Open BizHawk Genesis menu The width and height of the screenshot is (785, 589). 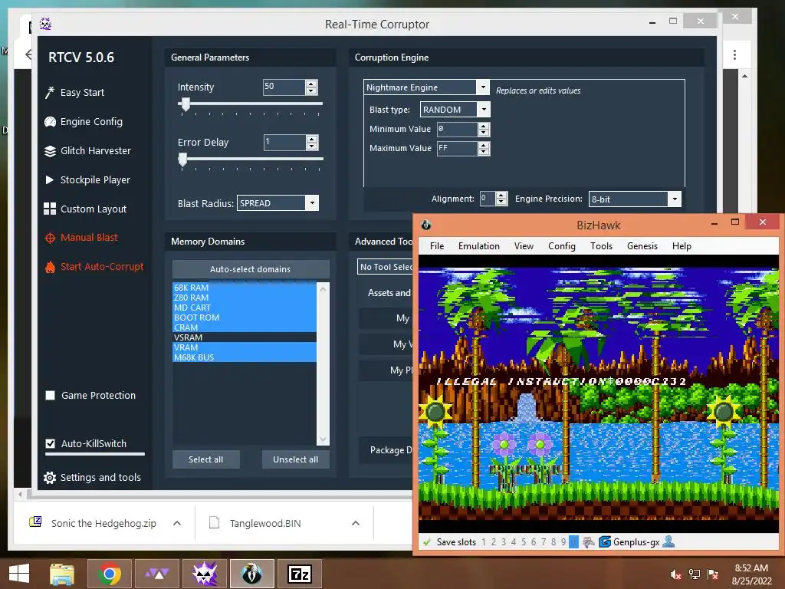(x=642, y=246)
